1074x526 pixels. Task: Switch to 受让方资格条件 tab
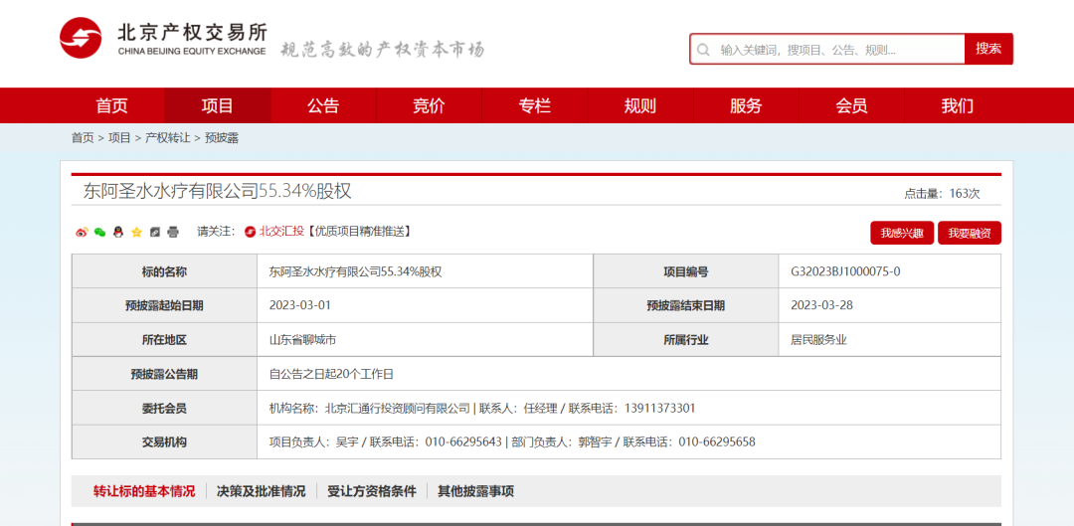[372, 491]
